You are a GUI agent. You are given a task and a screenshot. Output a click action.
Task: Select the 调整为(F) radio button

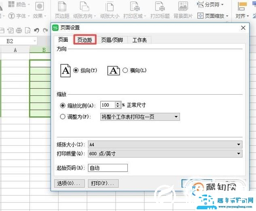[x=63, y=116]
